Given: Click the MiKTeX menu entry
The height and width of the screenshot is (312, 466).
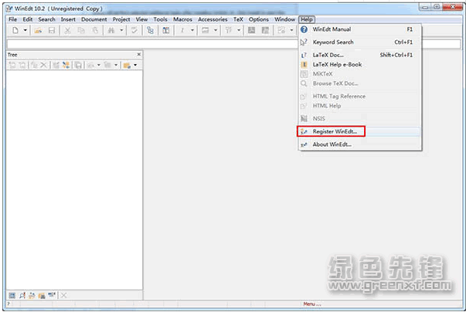Looking at the screenshot, I should pyautogui.click(x=360, y=74).
